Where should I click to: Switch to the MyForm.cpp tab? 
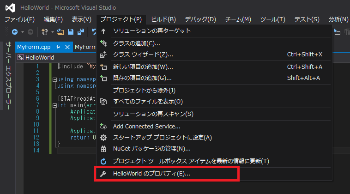tap(34, 47)
